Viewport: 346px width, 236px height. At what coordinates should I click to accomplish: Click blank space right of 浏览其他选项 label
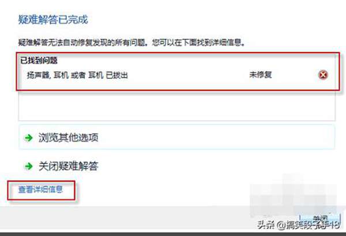[216, 138]
